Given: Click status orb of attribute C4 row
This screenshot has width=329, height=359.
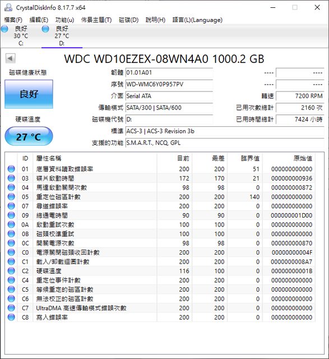Looking at the screenshot, I should click(x=11, y=280).
